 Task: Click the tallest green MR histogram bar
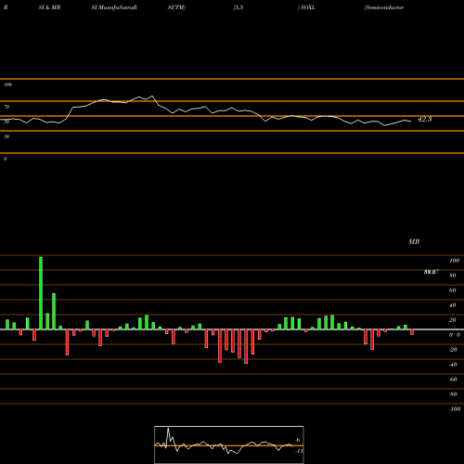(x=41, y=293)
